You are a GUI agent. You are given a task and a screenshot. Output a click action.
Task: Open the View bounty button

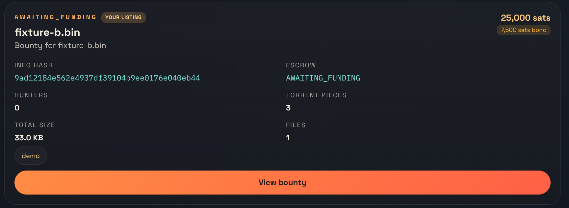tap(282, 182)
